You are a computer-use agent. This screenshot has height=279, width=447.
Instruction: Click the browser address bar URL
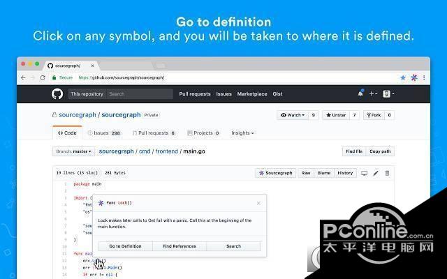[x=121, y=77]
